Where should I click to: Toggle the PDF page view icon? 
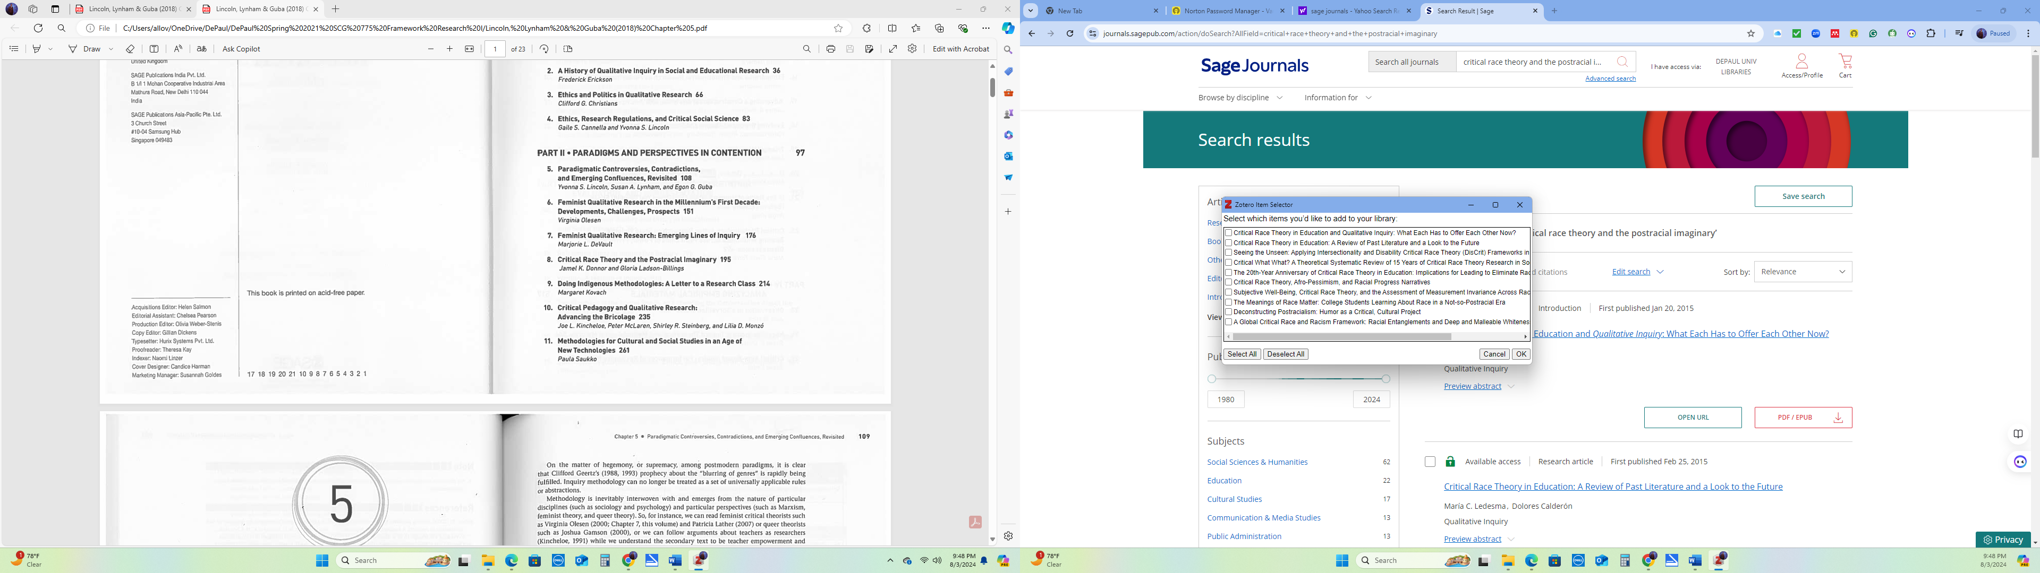pyautogui.click(x=568, y=49)
